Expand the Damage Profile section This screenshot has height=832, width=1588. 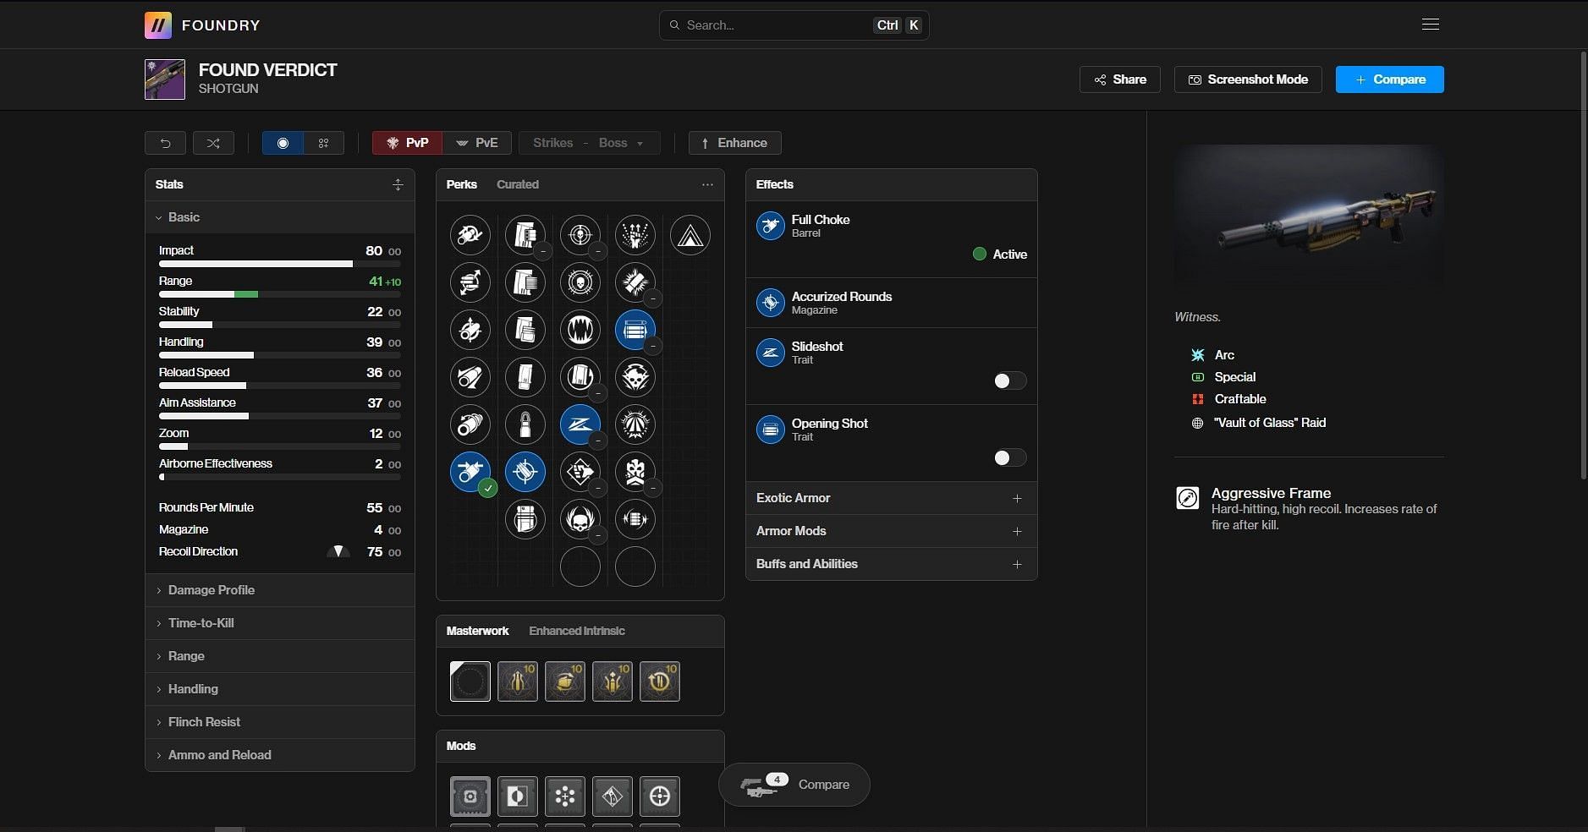(x=279, y=590)
